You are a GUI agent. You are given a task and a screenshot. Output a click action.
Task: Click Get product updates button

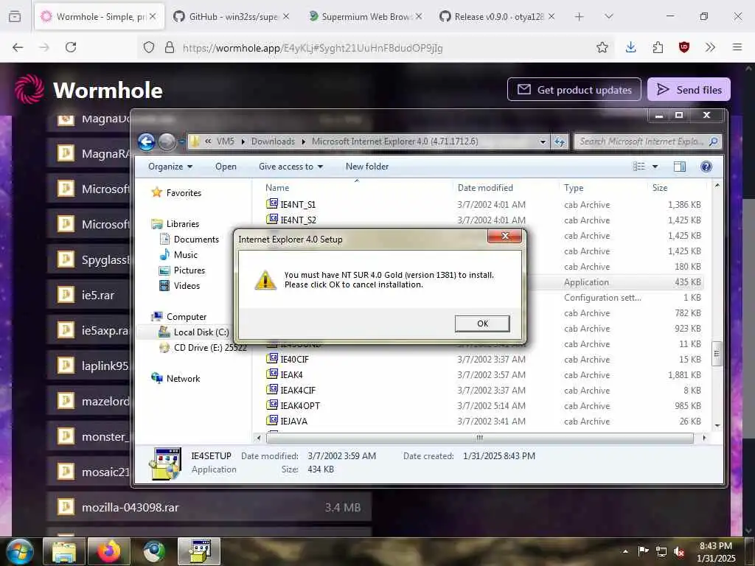pos(574,89)
